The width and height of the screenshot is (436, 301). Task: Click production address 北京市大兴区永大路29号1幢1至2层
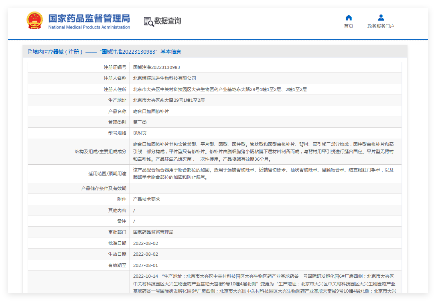pyautogui.click(x=169, y=100)
